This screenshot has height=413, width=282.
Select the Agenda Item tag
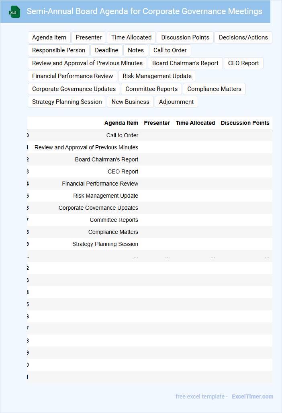[49, 37]
